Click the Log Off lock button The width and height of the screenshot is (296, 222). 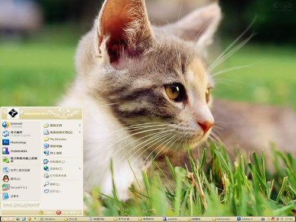pyautogui.click(x=46, y=213)
